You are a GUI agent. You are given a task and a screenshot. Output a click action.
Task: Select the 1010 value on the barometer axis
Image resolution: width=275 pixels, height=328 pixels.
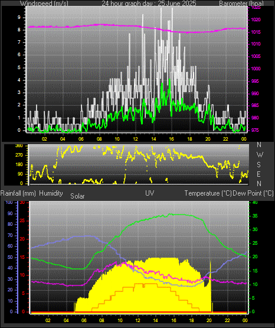click(x=256, y=44)
